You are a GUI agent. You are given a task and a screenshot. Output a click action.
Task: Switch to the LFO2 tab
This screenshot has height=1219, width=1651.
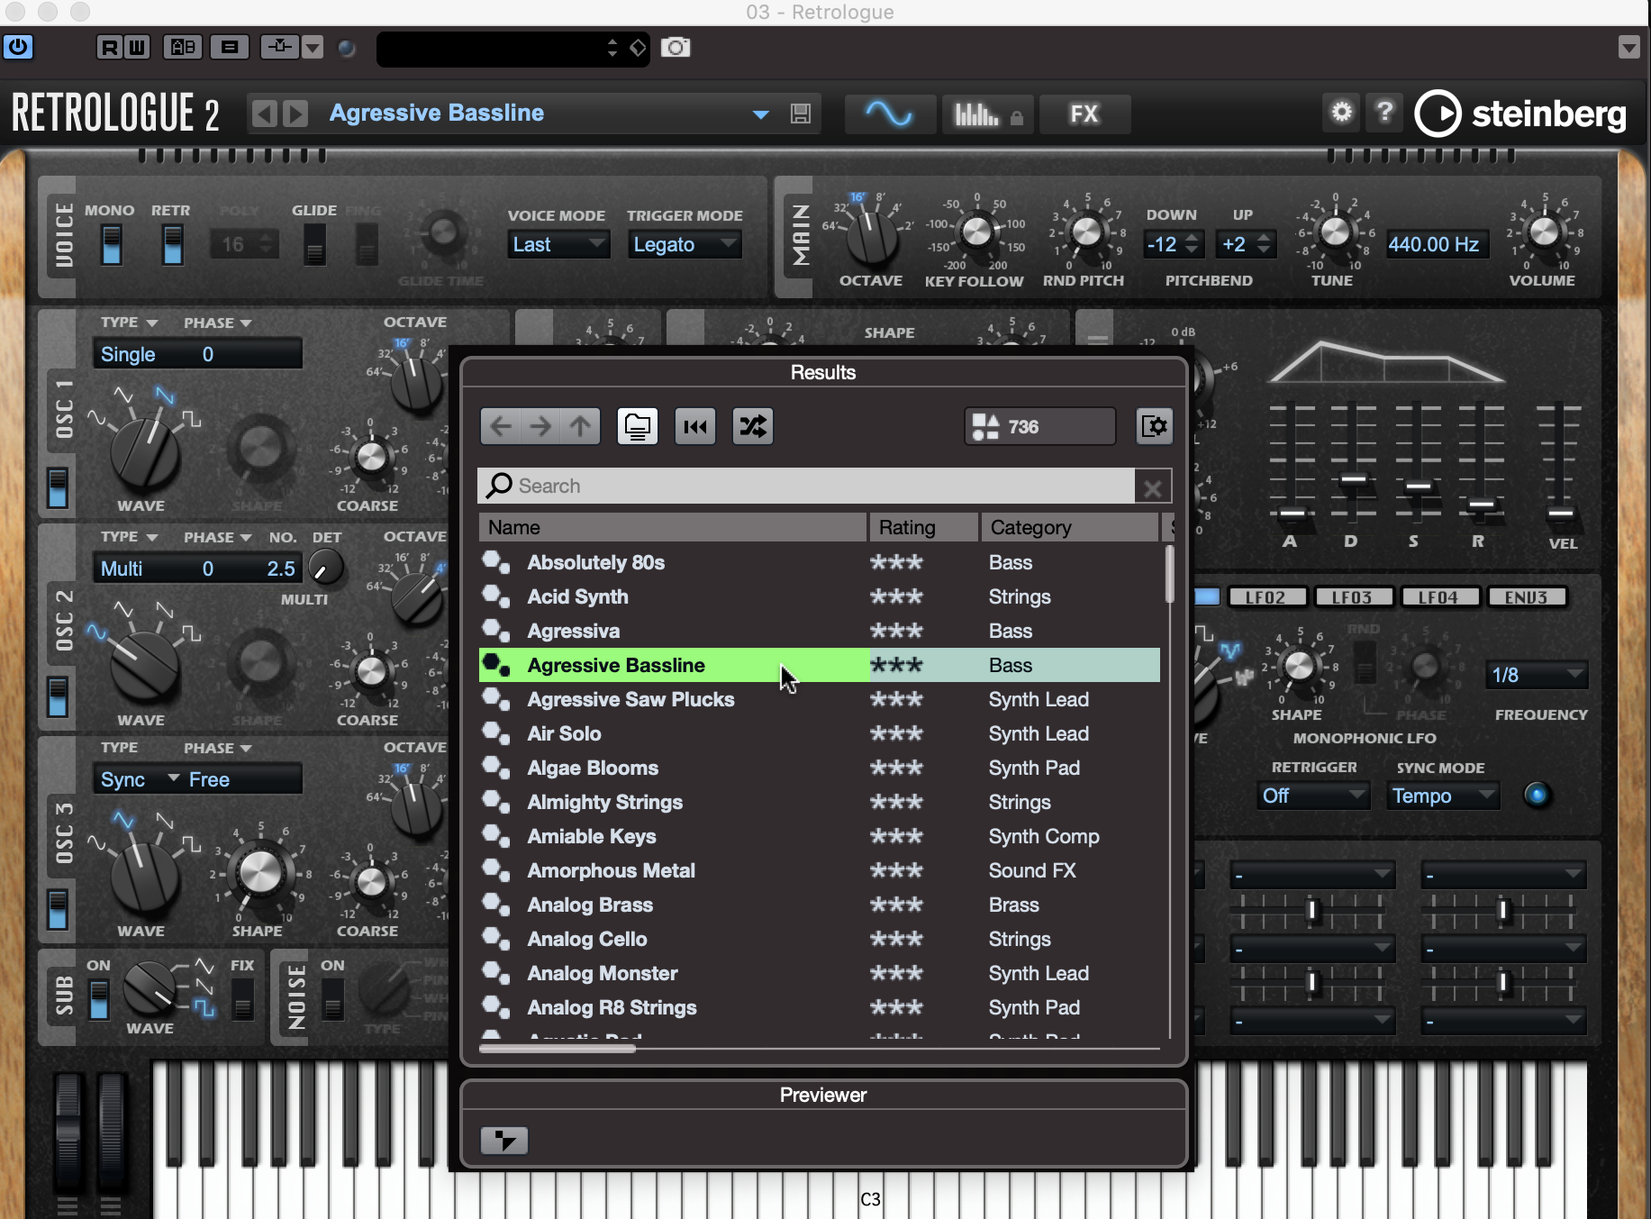pyautogui.click(x=1265, y=597)
